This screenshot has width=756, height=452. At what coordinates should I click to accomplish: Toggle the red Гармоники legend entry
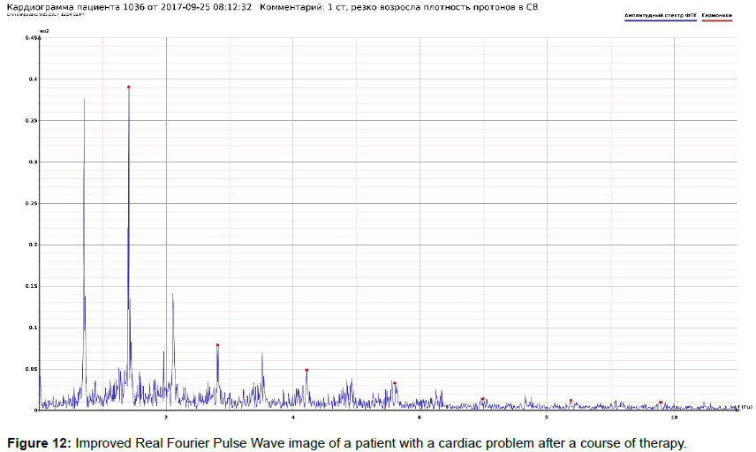click(x=716, y=15)
